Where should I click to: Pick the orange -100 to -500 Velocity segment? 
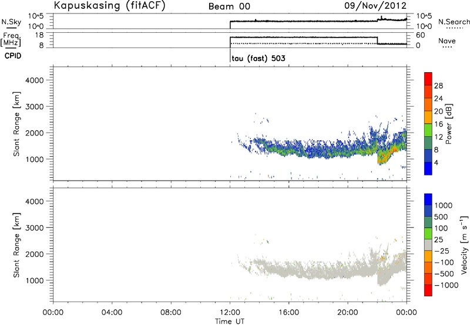click(x=428, y=268)
